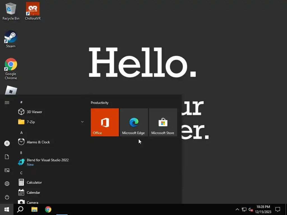Screen dimensions: 287x215
Task: Open Pictures from Start sidebar
Action: [7, 170]
